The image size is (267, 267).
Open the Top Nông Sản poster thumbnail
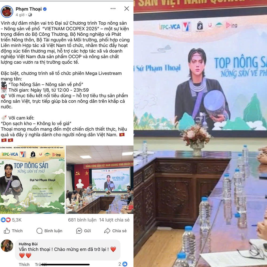pos(32,180)
